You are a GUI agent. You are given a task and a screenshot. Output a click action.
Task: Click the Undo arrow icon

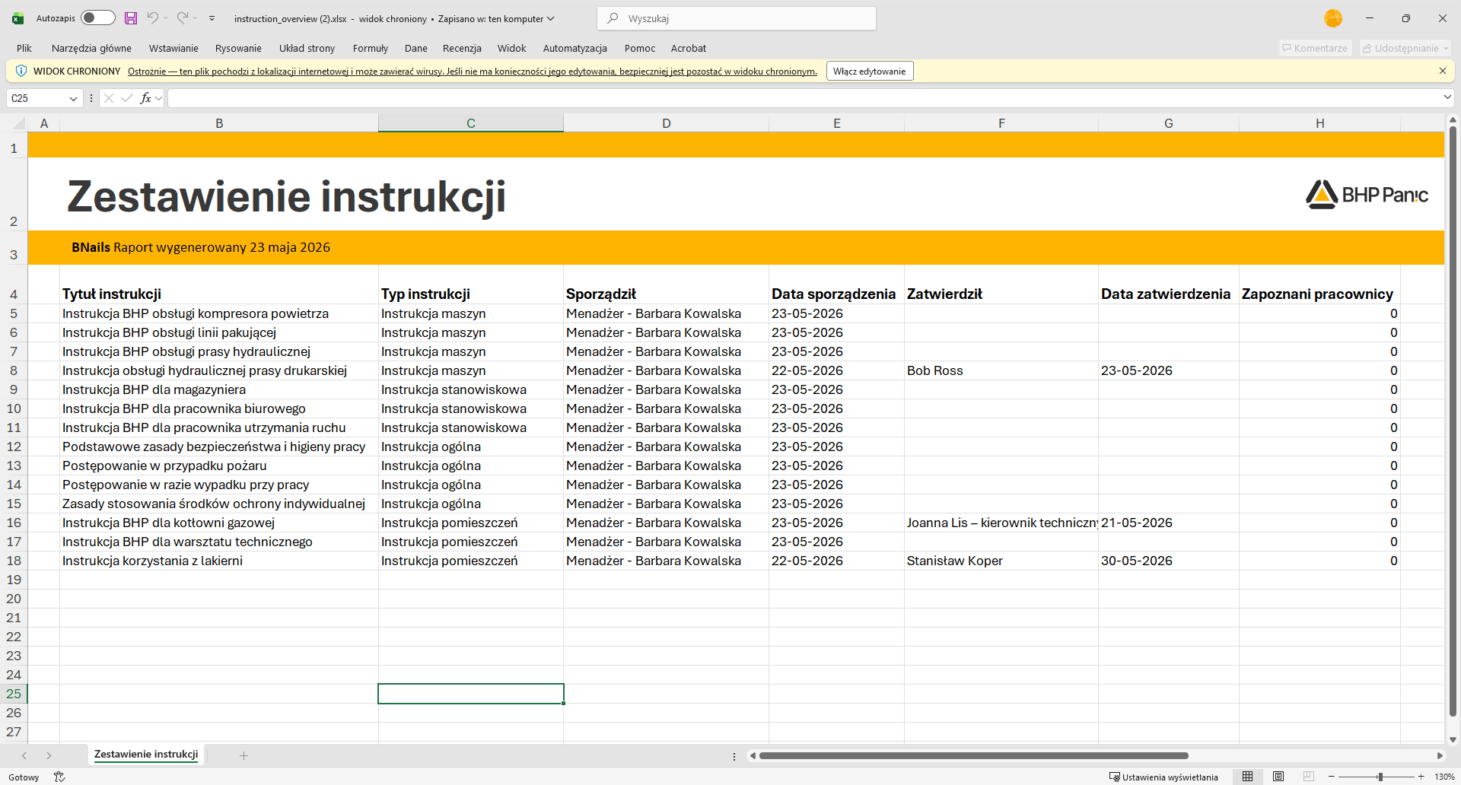(152, 17)
